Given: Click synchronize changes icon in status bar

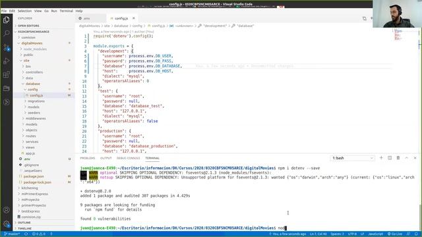Looking at the screenshot, I should [x=26, y=234].
